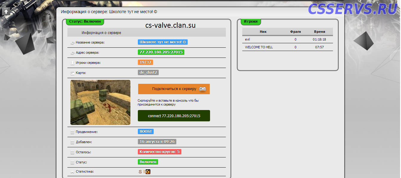Sort players by Фраги column header

[x=295, y=32]
